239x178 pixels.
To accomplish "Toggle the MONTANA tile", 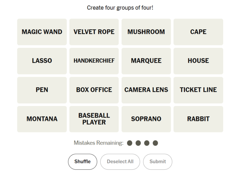I will [x=42, y=119].
